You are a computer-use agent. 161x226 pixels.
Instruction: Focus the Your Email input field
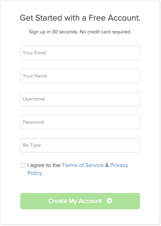tap(80, 53)
